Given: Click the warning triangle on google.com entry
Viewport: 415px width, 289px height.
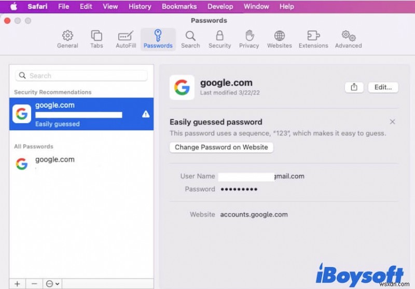Looking at the screenshot, I should coord(146,114).
